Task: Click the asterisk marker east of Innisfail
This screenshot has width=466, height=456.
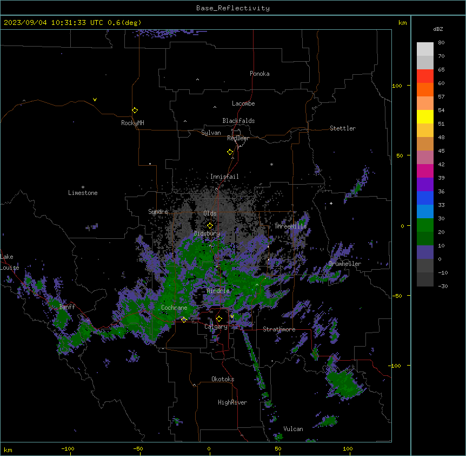Action: [x=271, y=164]
